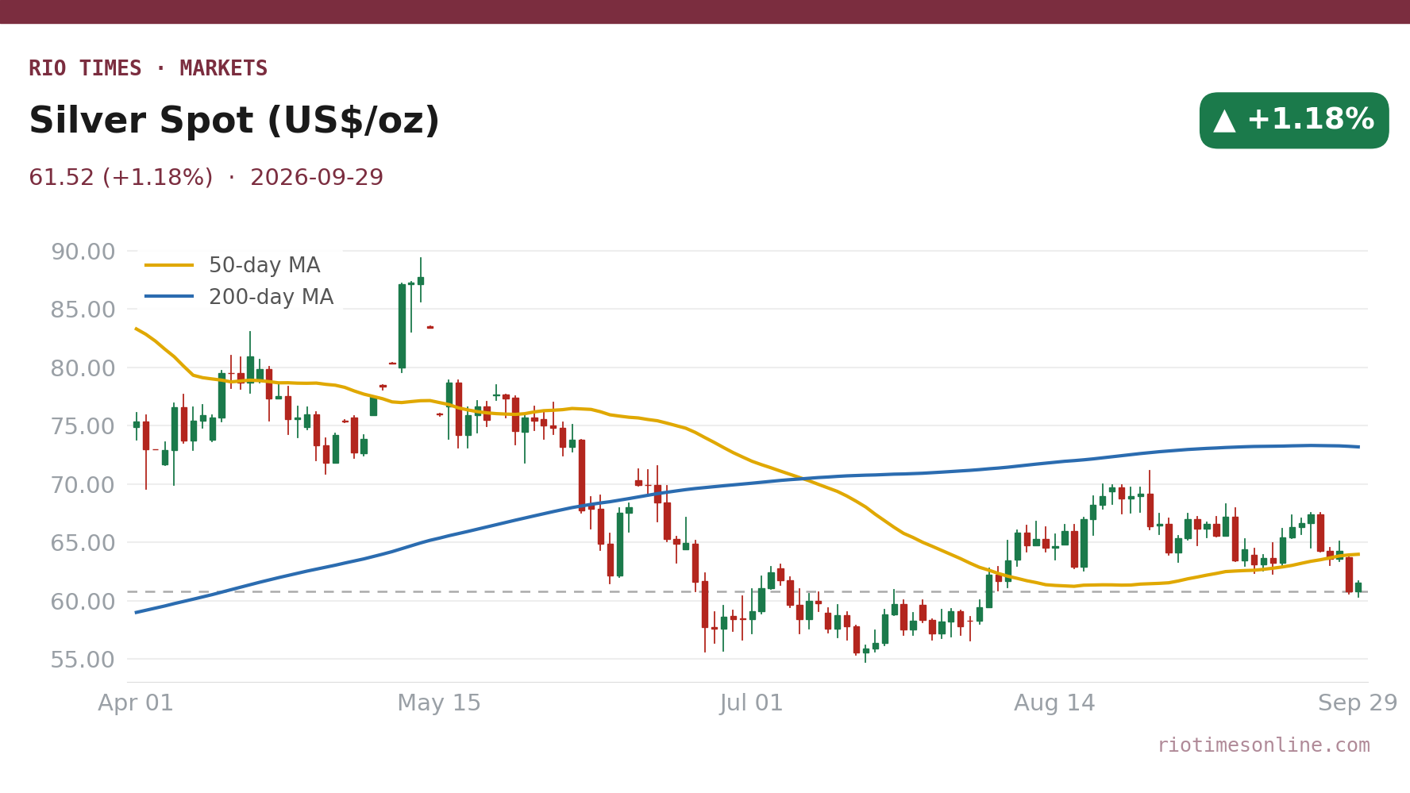Image resolution: width=1410 pixels, height=793 pixels.
Task: Click the 80.00 y-axis label
Action: pyautogui.click(x=83, y=368)
